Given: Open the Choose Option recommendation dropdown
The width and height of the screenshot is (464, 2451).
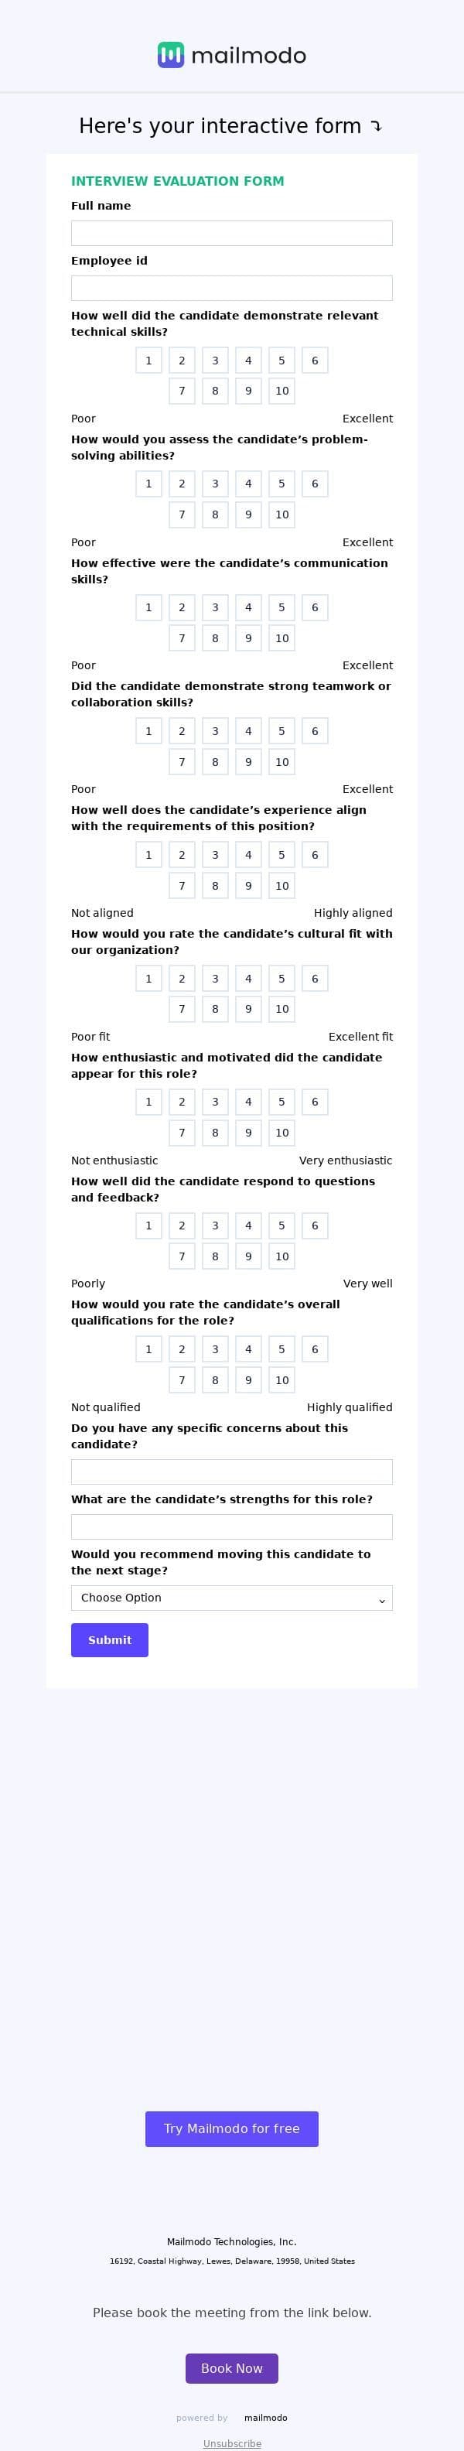Looking at the screenshot, I should (231, 1598).
